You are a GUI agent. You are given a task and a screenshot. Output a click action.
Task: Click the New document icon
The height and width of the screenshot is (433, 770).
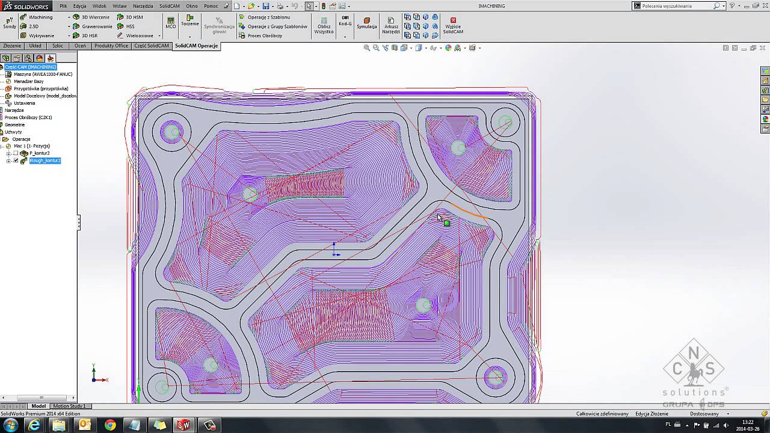tap(237, 6)
